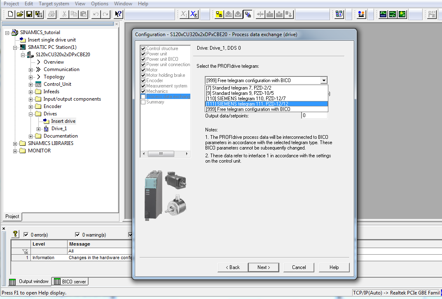The image size is (442, 299).
Task: Click the redo arrow icon
Action: click(x=105, y=14)
